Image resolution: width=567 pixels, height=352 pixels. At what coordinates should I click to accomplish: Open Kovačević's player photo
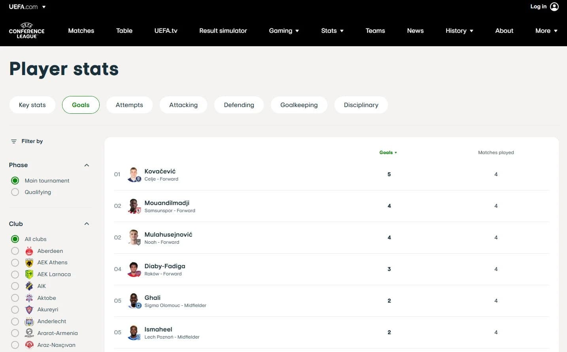point(134,175)
